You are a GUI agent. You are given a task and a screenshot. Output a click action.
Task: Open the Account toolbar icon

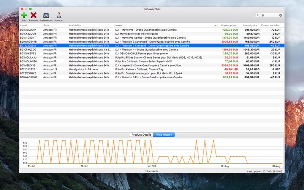(59, 15)
